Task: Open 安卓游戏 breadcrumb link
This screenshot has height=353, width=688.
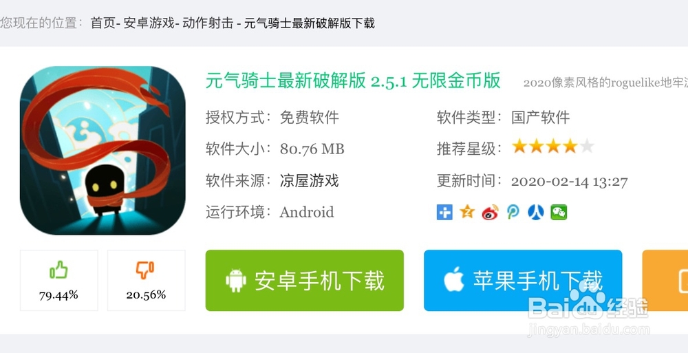Action: tap(149, 23)
